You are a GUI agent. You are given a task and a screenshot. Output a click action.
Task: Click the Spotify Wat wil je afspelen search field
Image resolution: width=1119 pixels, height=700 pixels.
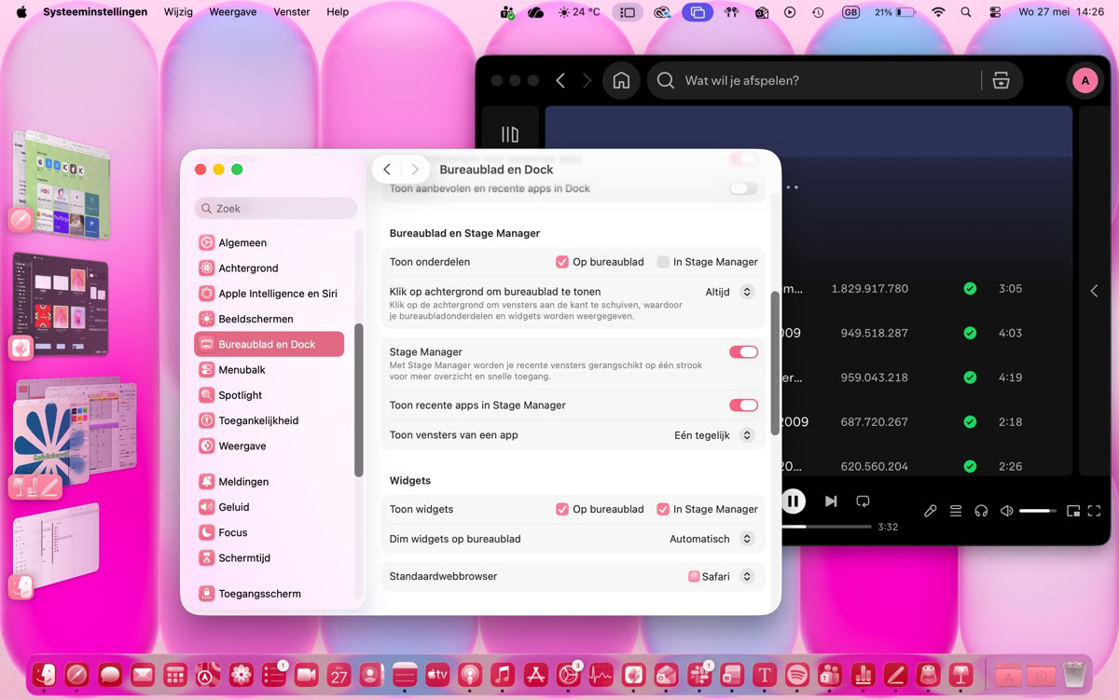pyautogui.click(x=835, y=80)
